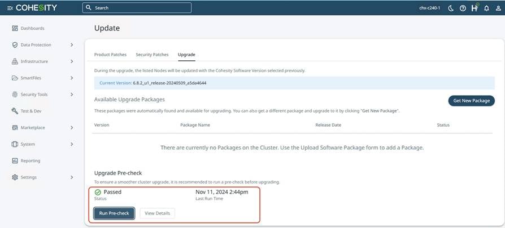505x228 pixels.
Task: Click the SmartFiles folder icon
Action: [x=15, y=78]
